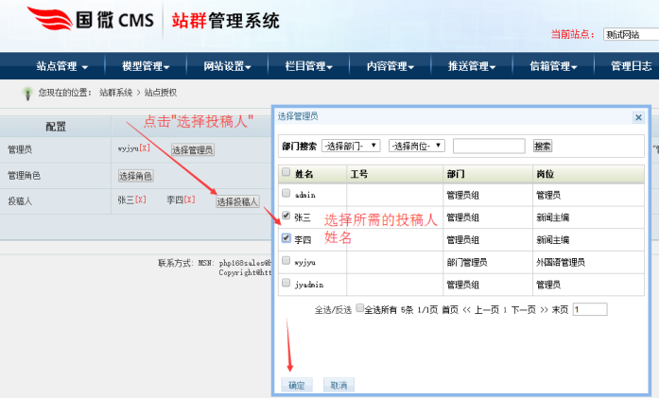Click the location lightbulb icon
The width and height of the screenshot is (660, 399).
27,93
